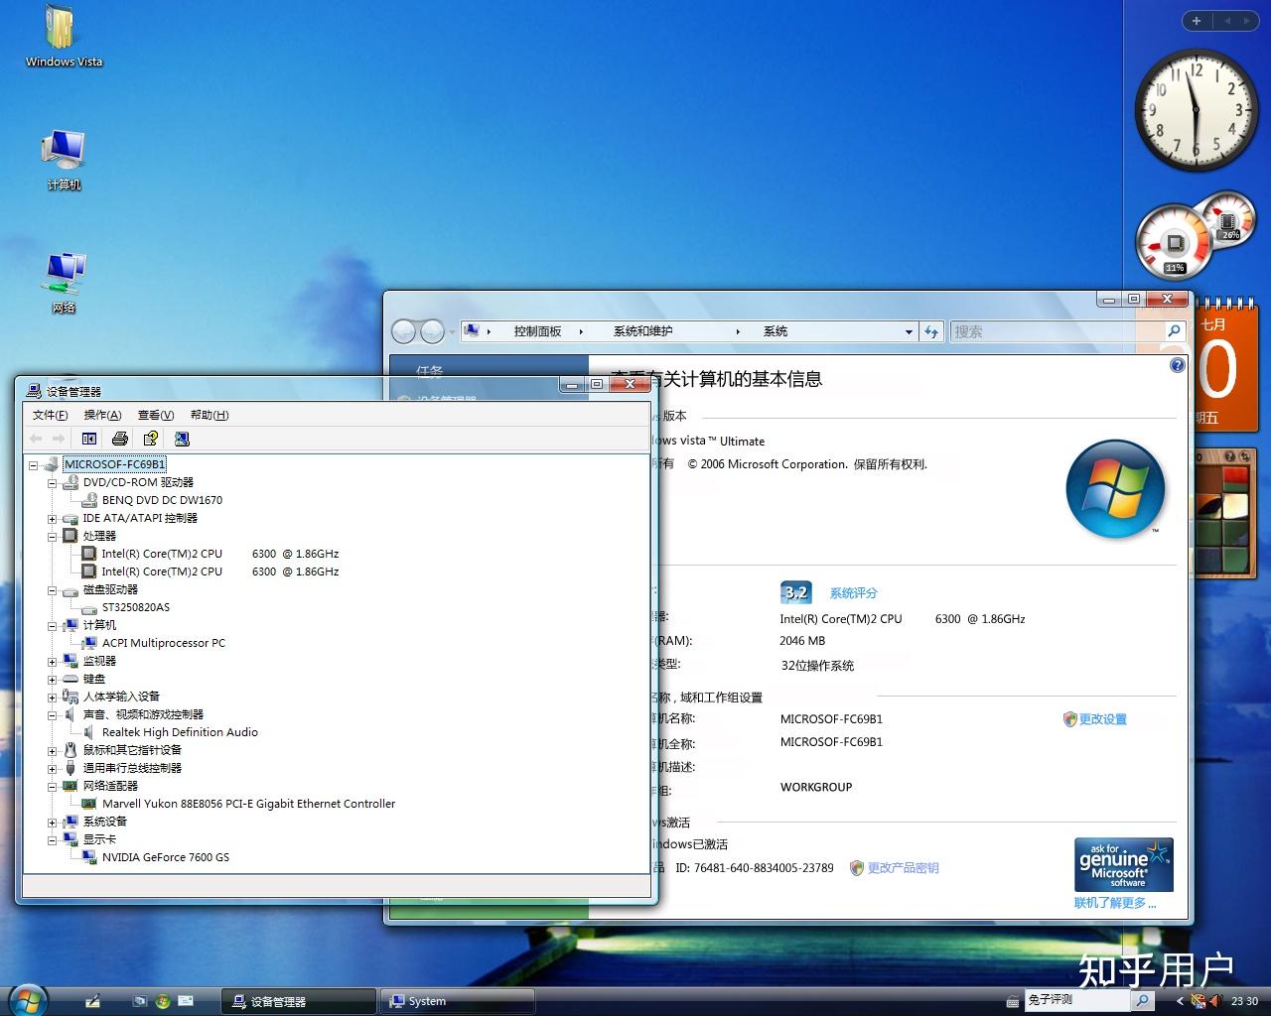Open the 帮助(H) menu
Image resolution: width=1271 pixels, height=1016 pixels.
click(x=210, y=415)
